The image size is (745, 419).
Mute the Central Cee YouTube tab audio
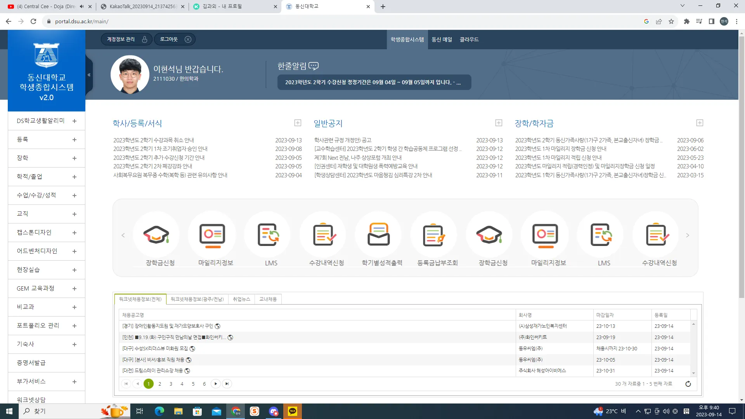[81, 6]
